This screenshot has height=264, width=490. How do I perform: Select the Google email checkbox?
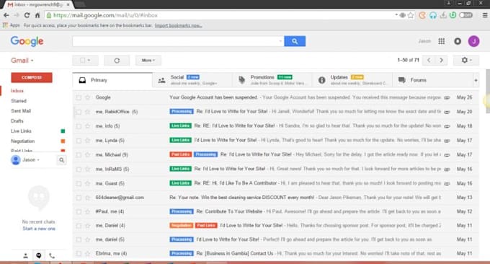click(x=79, y=97)
